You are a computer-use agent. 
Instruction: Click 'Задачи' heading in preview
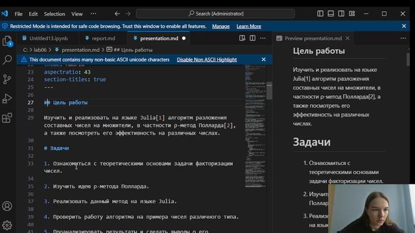311,142
